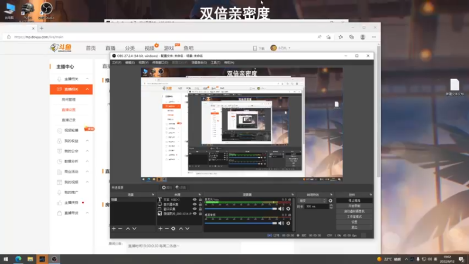Add a new scene with plus icon
This screenshot has width=469, height=264.
[x=114, y=229]
